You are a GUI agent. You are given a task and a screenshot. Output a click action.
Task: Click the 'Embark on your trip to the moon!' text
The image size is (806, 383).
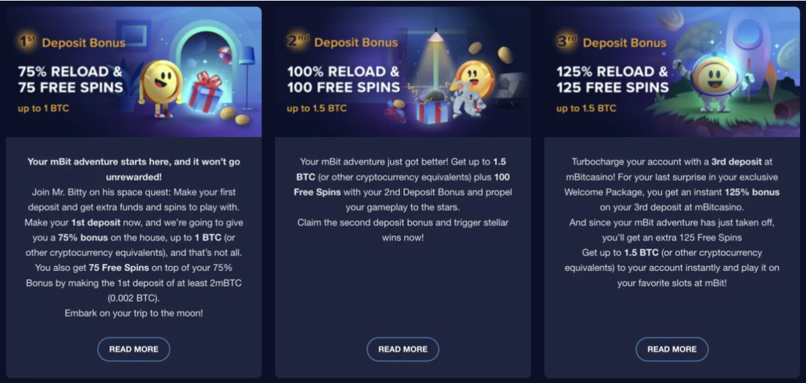(x=134, y=313)
